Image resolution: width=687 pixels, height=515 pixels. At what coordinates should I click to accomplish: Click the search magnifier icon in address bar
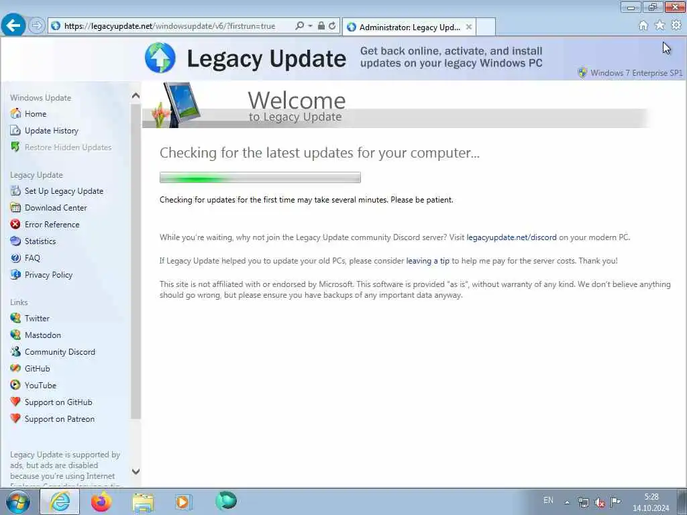pos(300,26)
